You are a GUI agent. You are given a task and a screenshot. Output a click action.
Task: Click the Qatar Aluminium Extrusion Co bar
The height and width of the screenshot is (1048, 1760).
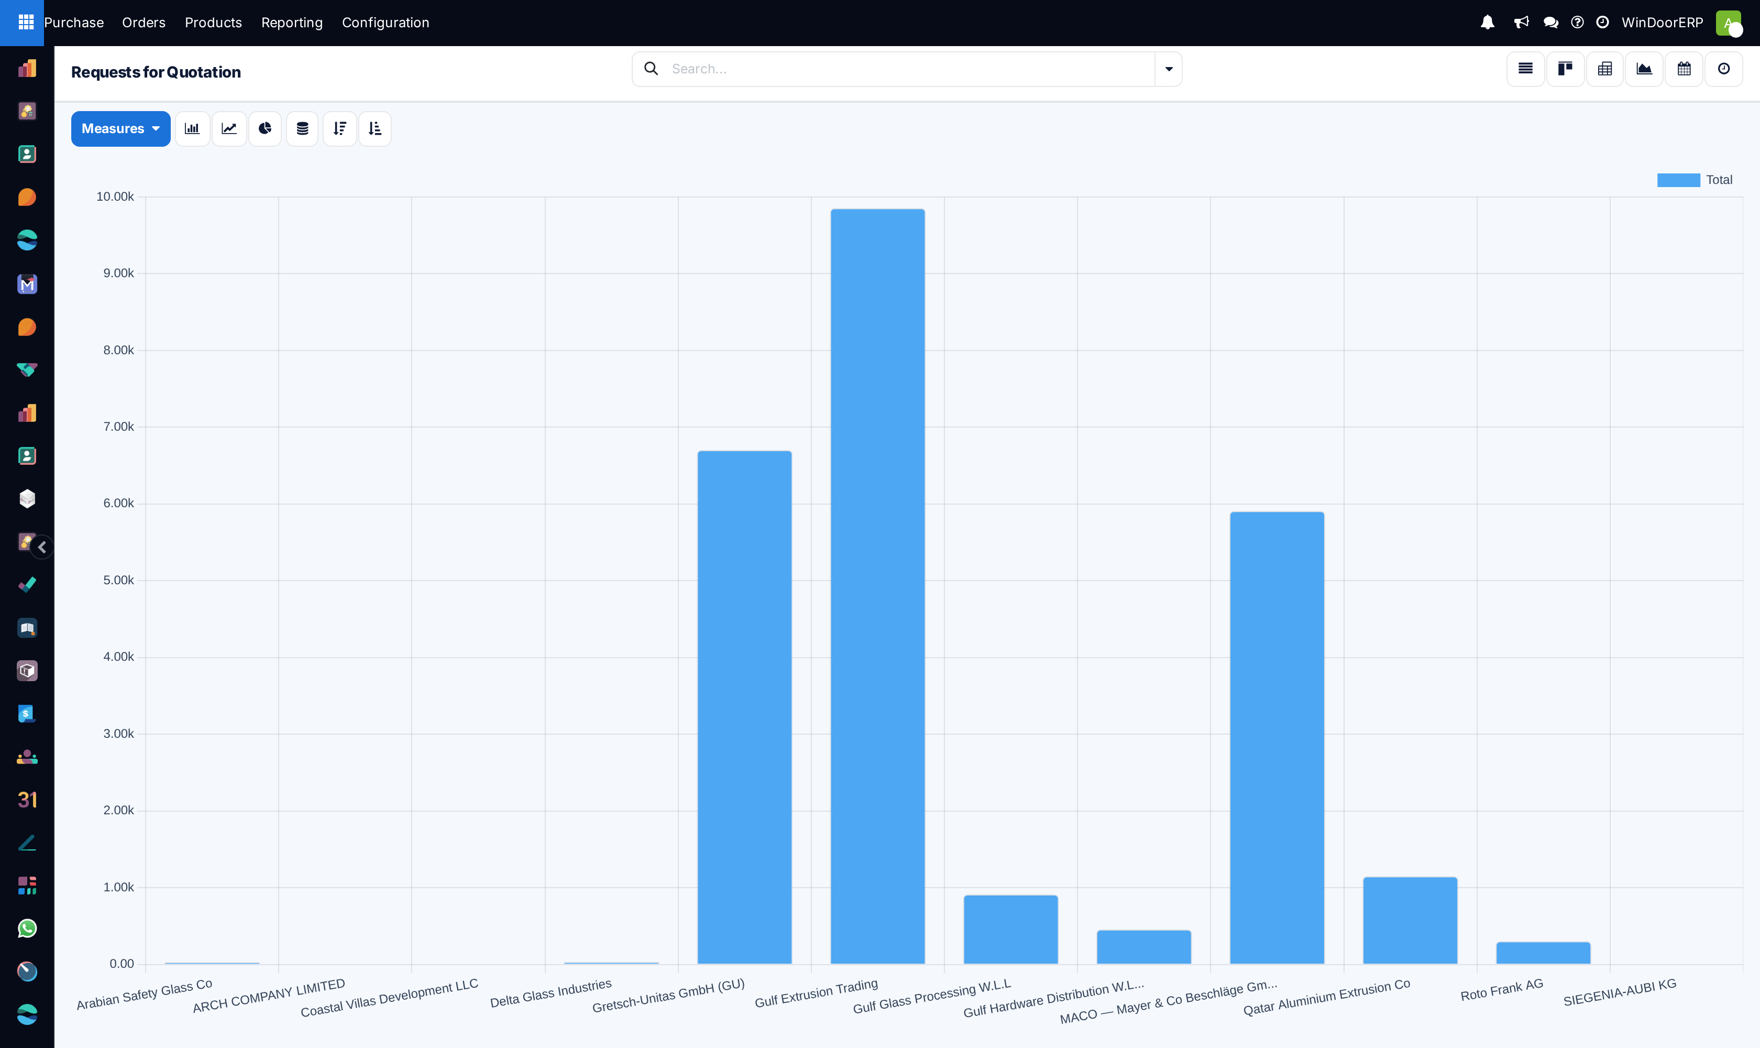[1410, 920]
